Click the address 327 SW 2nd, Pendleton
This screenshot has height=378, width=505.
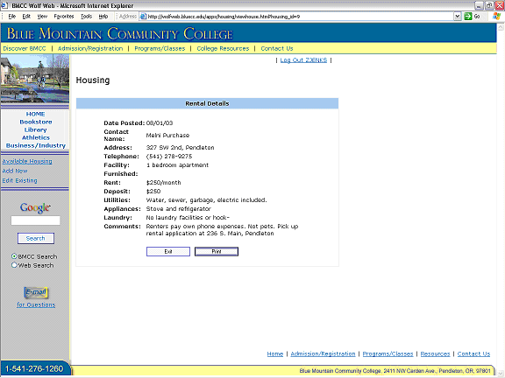(x=180, y=148)
